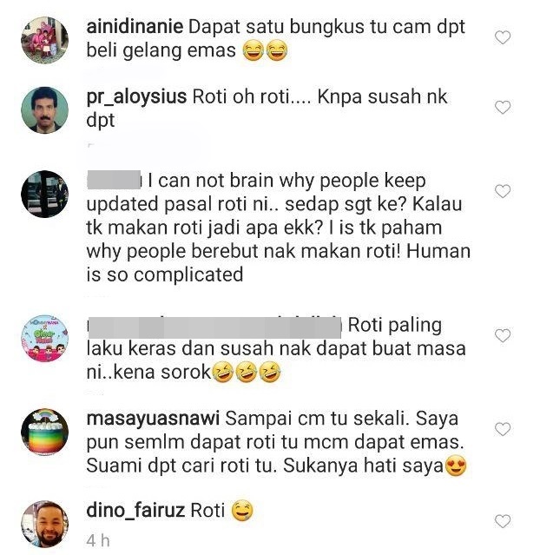Like ainidinanie's comment with the heart icon
The height and width of the screenshot is (555, 540).
502,37
